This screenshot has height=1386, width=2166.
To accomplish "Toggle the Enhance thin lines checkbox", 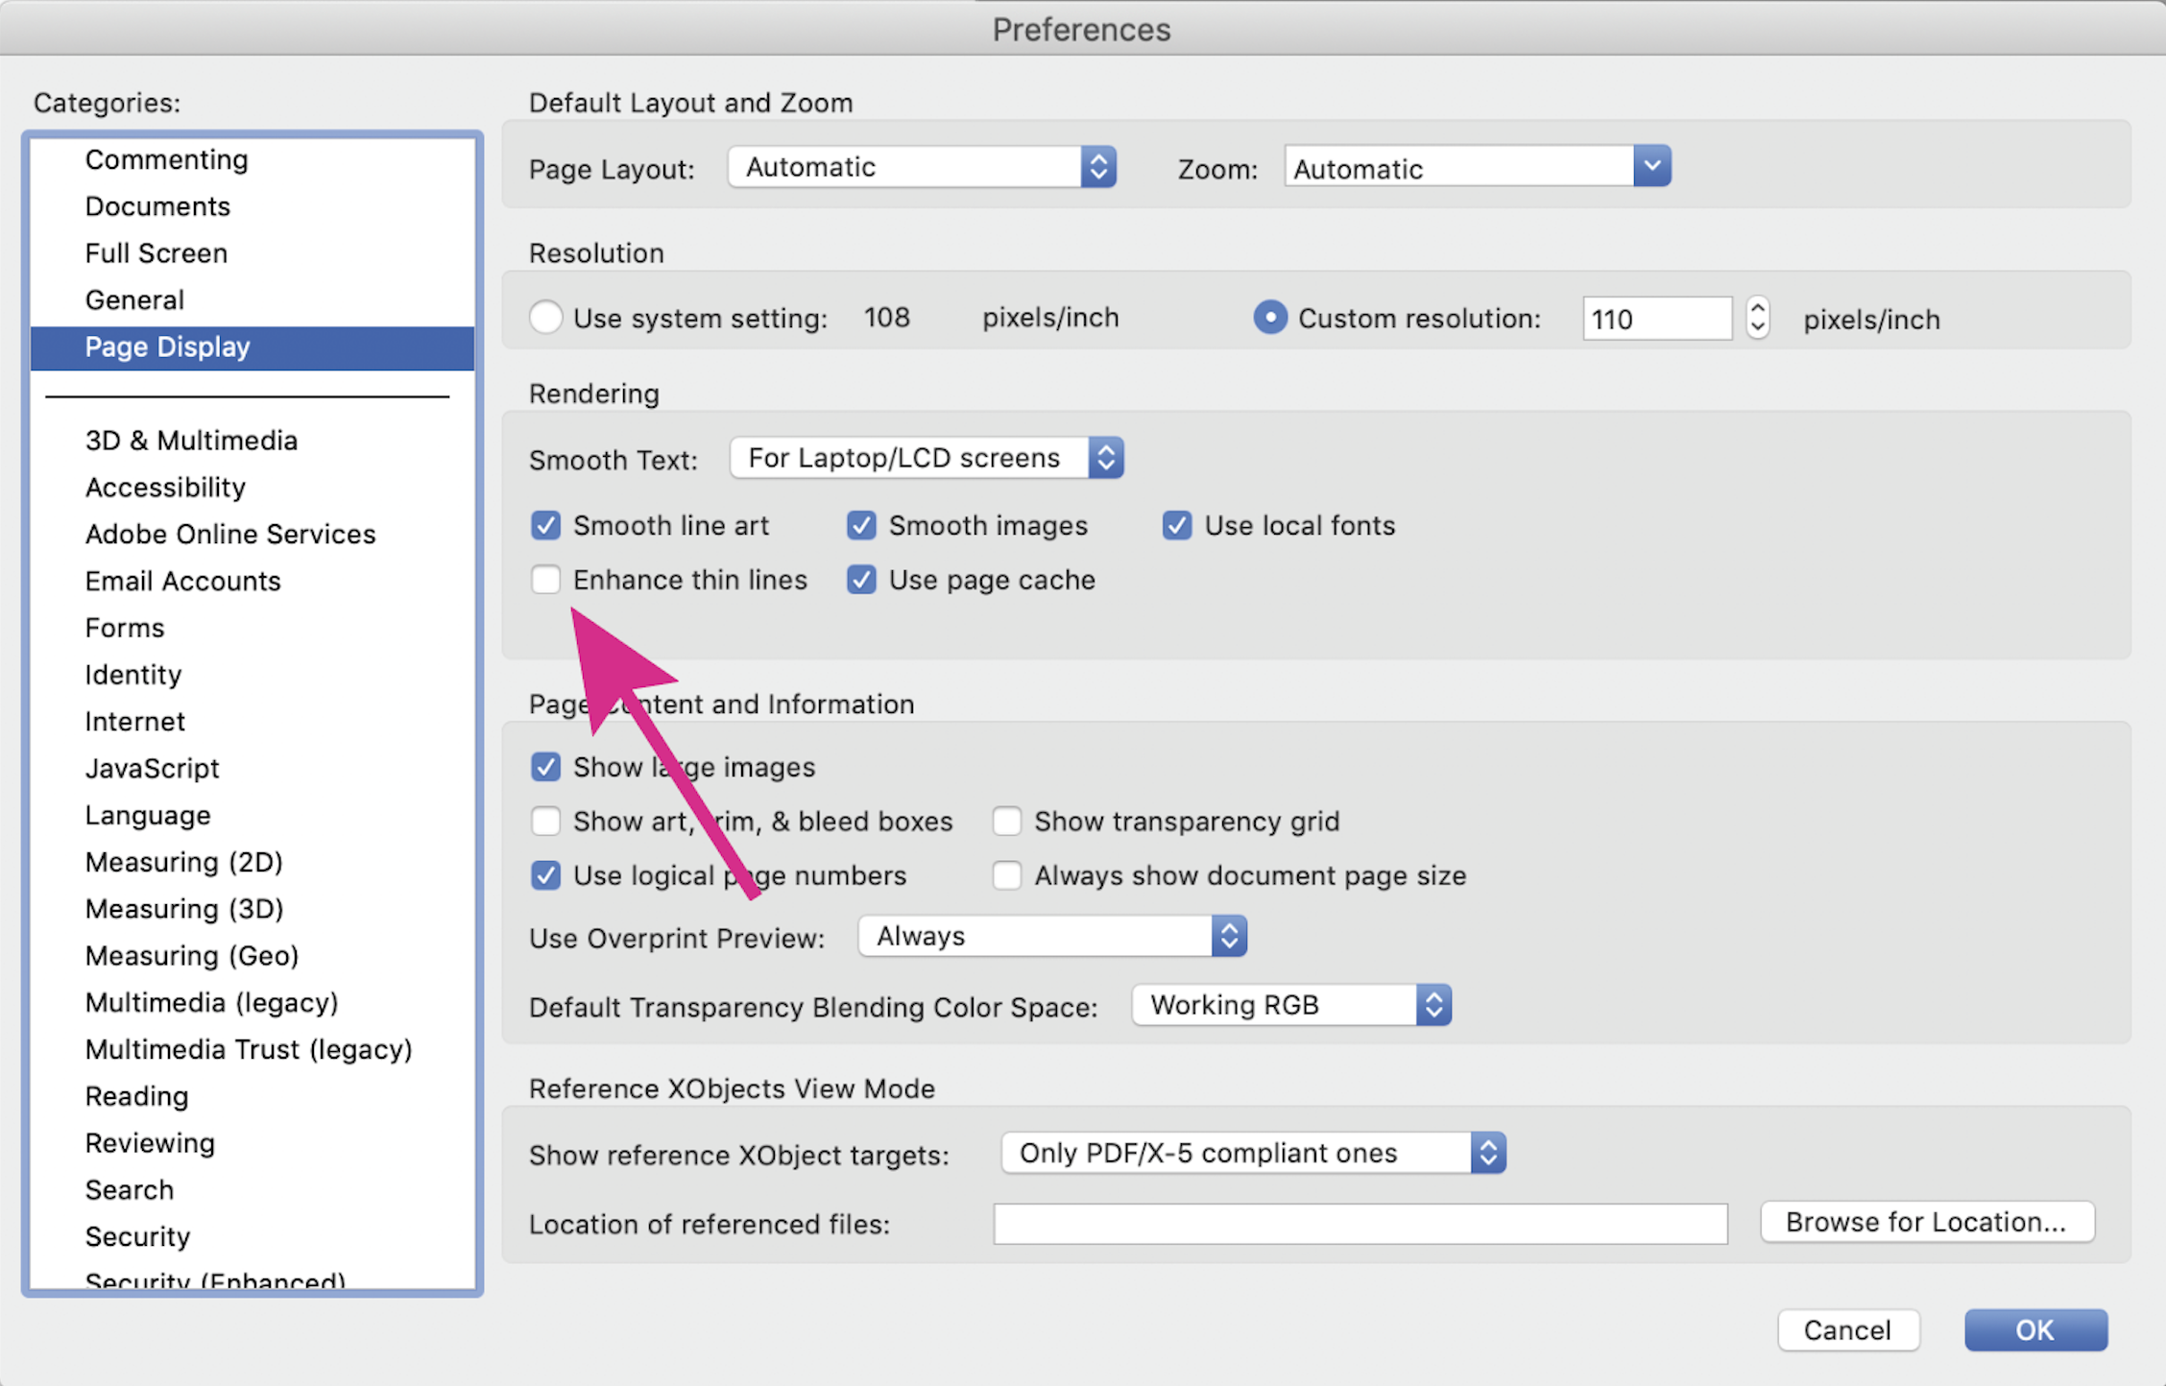I will (x=548, y=580).
